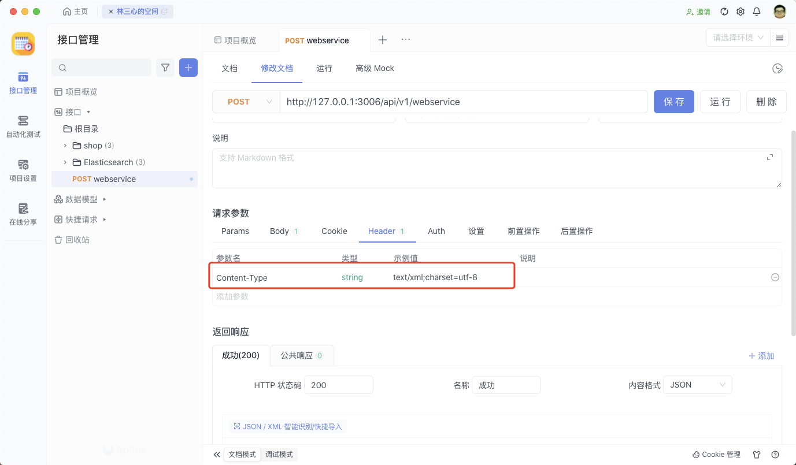Create a new API via the blue plus icon
The image size is (796, 465).
(188, 68)
